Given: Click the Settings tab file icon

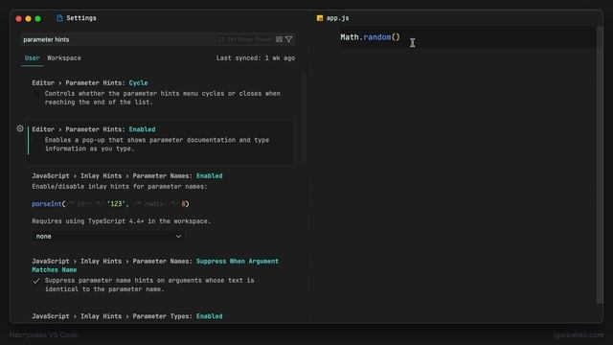Looking at the screenshot, I should [59, 18].
